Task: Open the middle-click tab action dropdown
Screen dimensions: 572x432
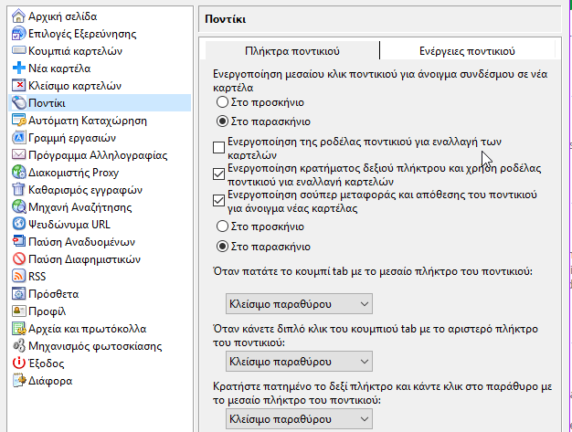Action: click(x=299, y=303)
